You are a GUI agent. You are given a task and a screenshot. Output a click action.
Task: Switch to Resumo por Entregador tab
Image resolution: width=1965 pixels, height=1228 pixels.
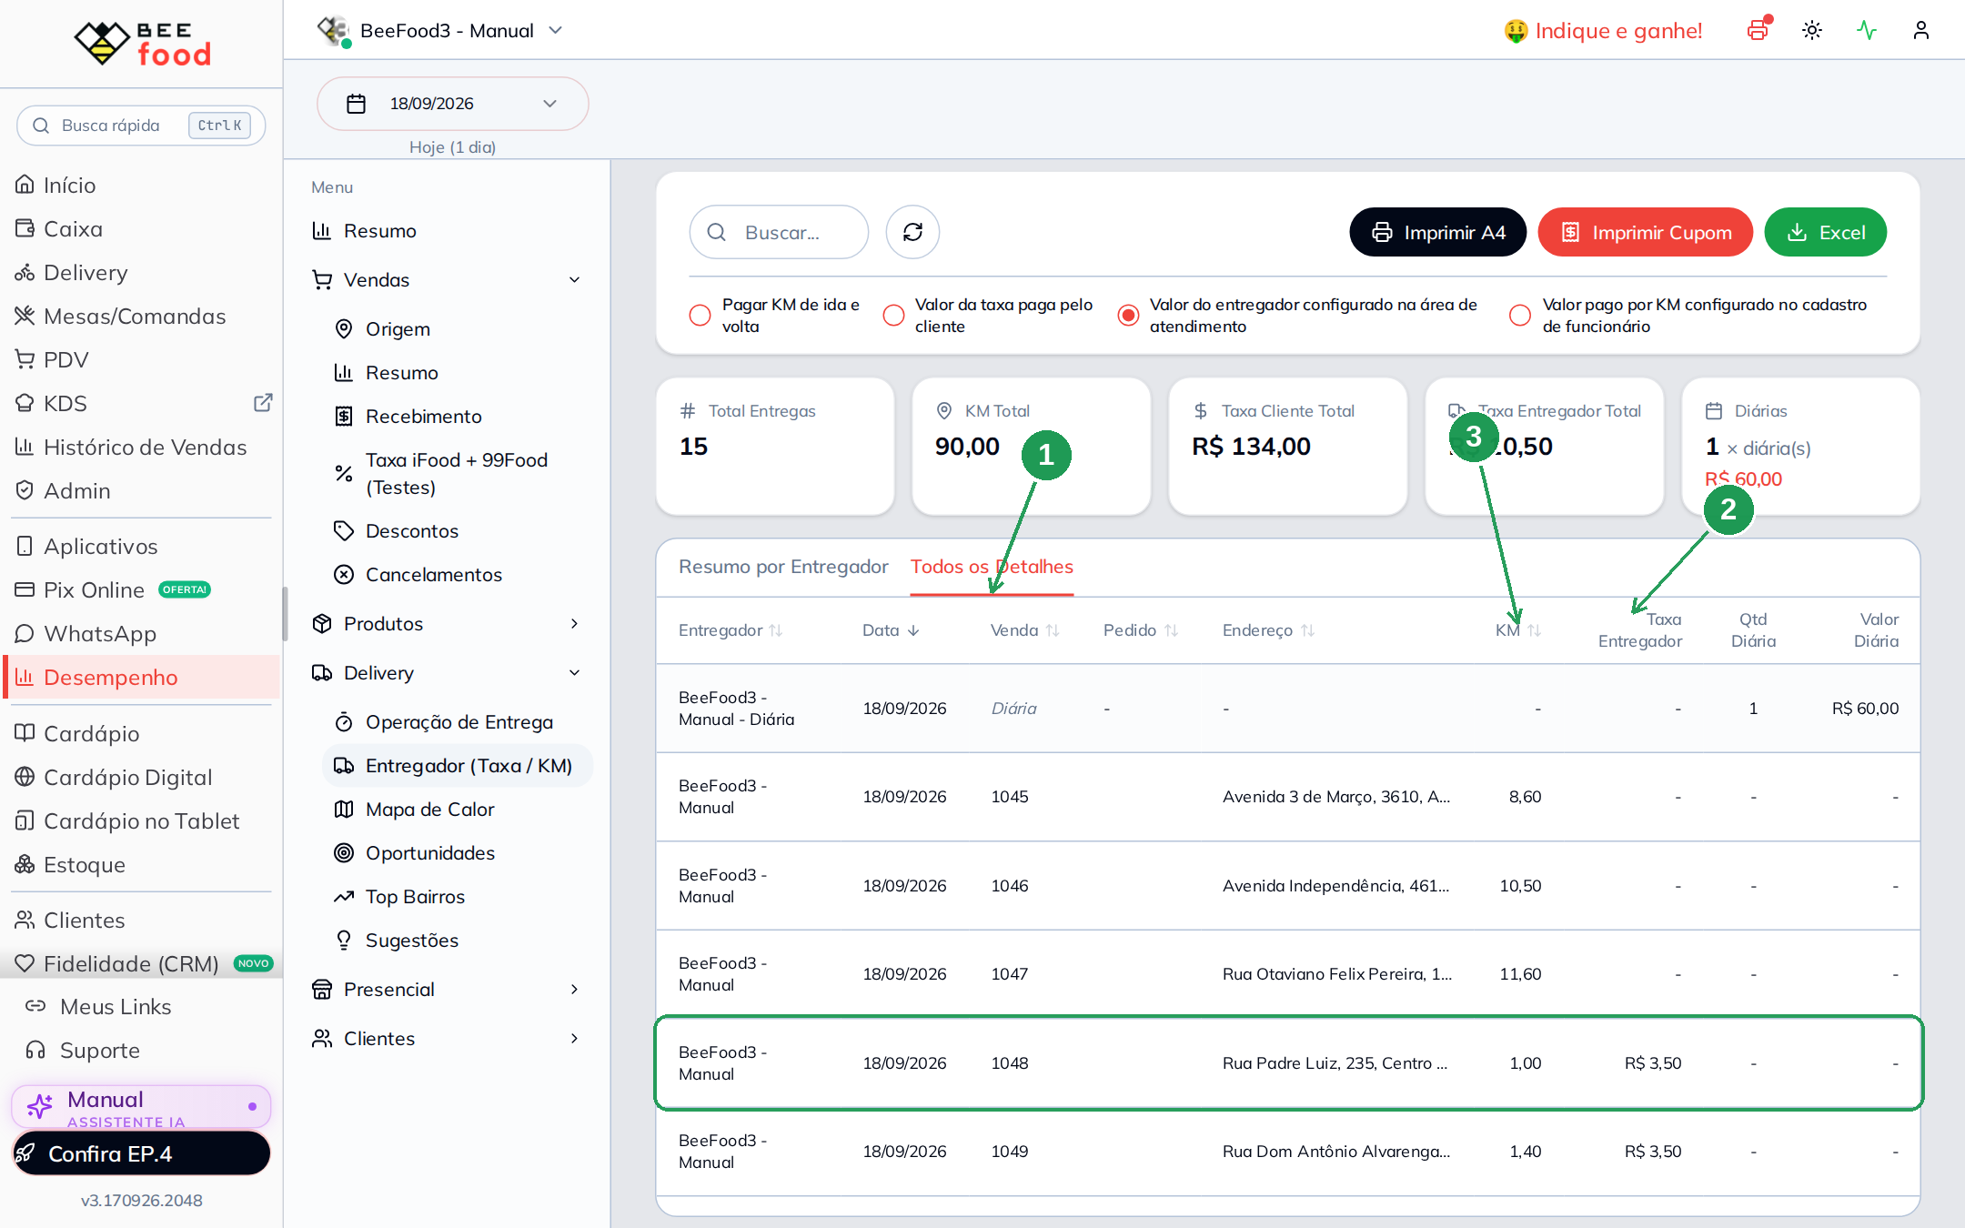tap(783, 567)
